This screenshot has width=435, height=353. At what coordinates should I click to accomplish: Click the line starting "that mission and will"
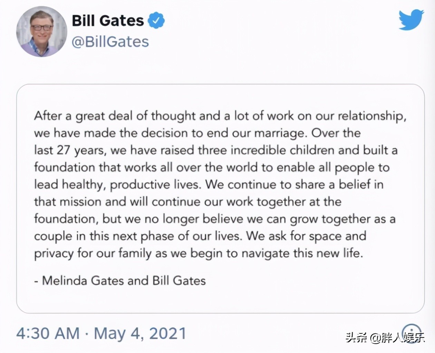point(187,202)
